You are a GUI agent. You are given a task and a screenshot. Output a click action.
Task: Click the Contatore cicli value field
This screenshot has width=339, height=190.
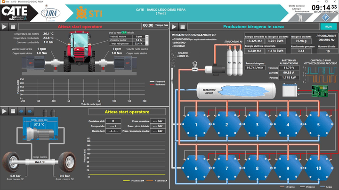click(x=113, y=121)
